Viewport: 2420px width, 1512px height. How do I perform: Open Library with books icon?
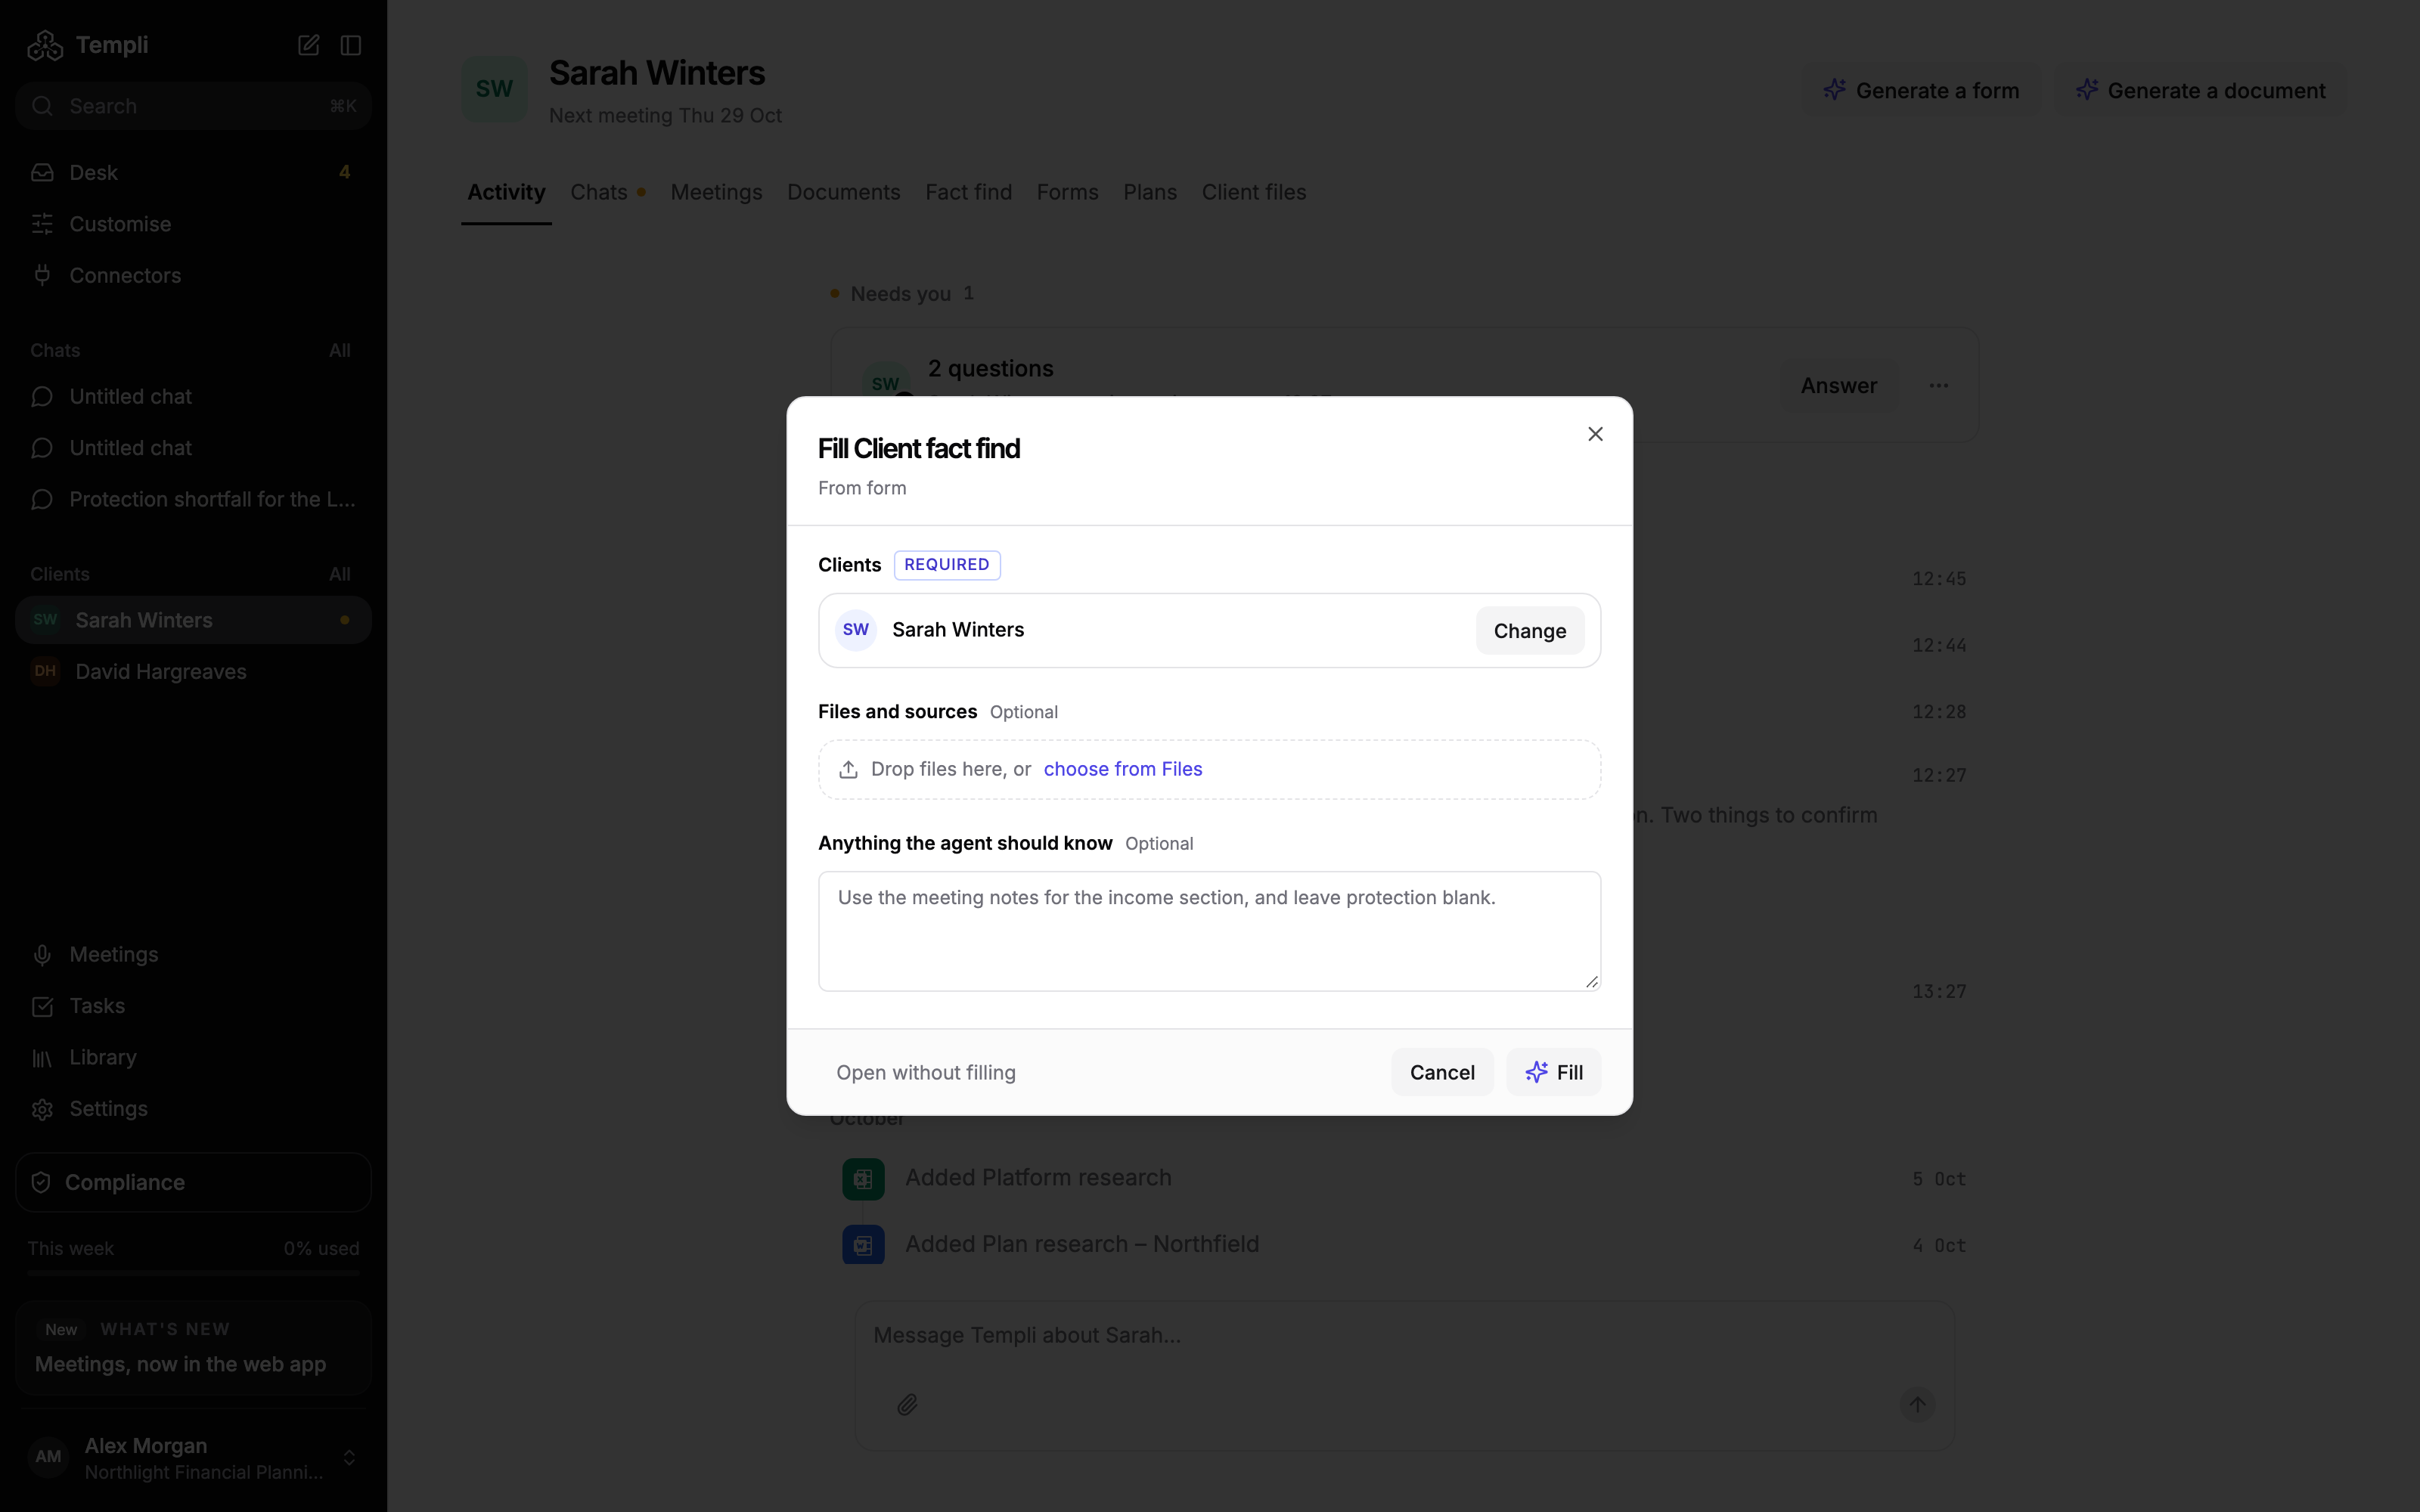click(x=193, y=1057)
